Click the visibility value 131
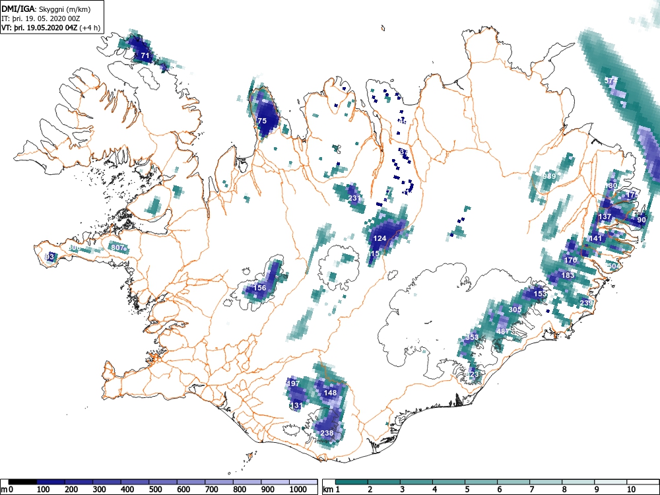 [296, 405]
